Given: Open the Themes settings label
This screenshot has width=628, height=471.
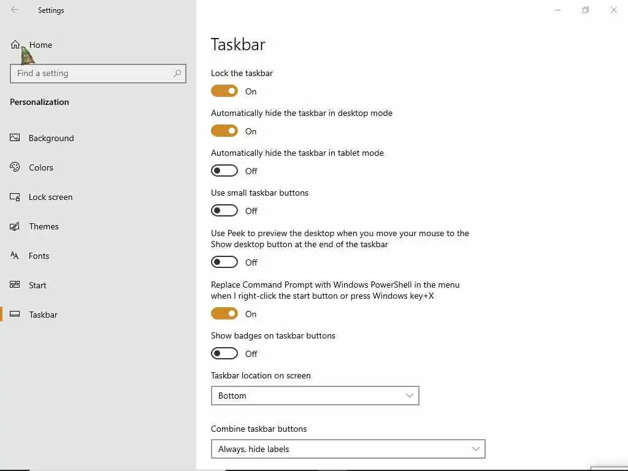Looking at the screenshot, I should coord(44,226).
